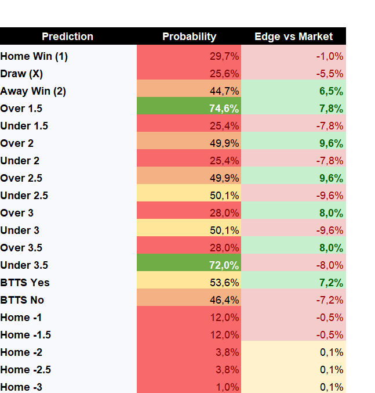375x393 pixels.
Task: Click the Over 2 probability 49,9% cell
Action: click(189, 143)
